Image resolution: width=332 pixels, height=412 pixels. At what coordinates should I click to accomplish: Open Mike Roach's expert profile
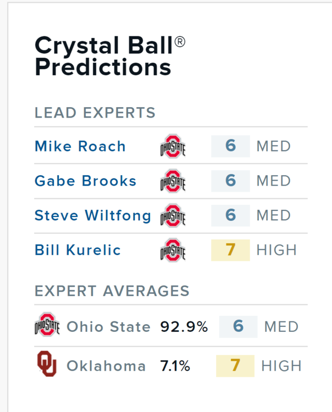coord(80,146)
